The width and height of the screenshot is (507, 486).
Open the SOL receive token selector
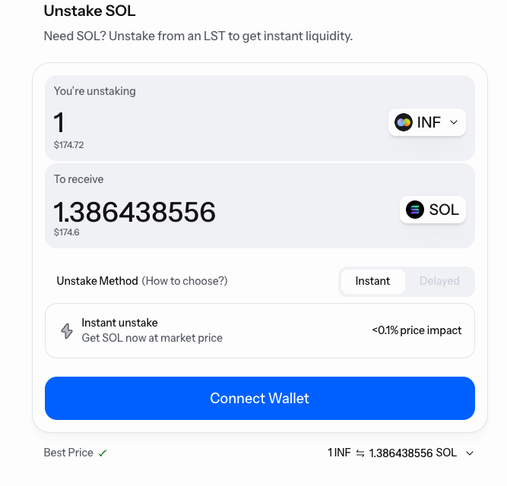click(433, 210)
